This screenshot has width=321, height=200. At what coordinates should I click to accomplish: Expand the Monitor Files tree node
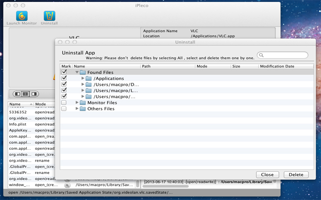[77, 102]
